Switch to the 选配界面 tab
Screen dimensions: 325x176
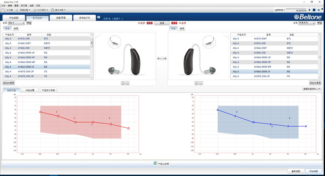[61, 18]
